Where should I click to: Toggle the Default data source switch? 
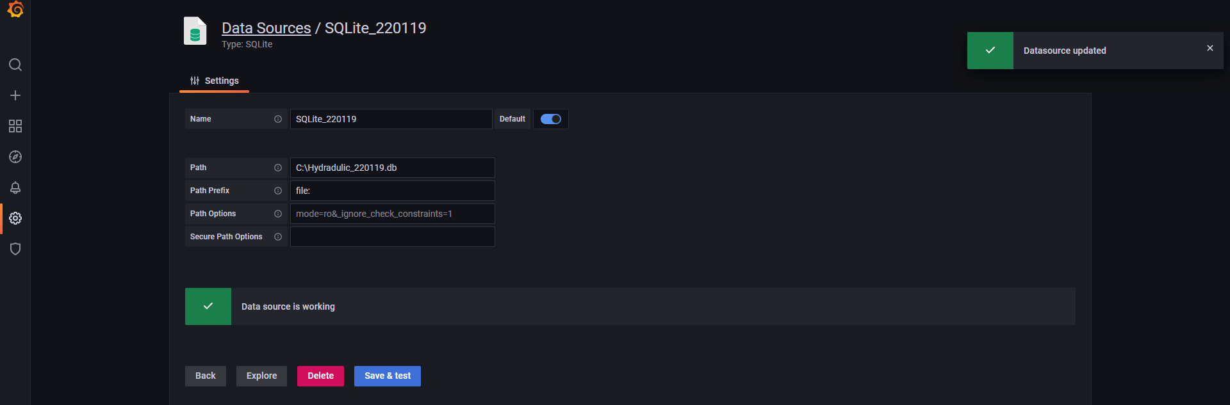click(x=551, y=119)
